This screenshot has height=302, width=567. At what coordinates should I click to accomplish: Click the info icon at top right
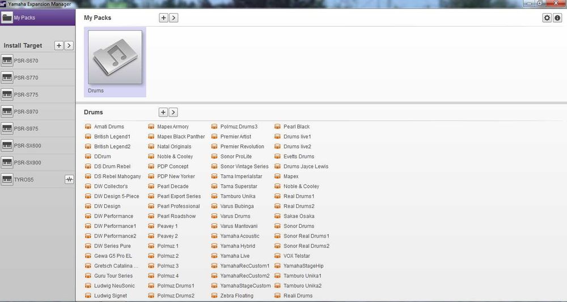pyautogui.click(x=557, y=18)
